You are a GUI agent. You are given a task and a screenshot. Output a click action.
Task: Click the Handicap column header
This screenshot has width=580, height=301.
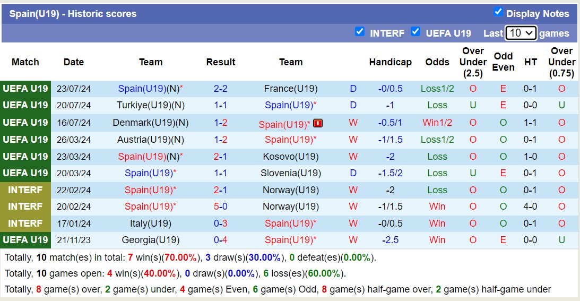point(390,62)
